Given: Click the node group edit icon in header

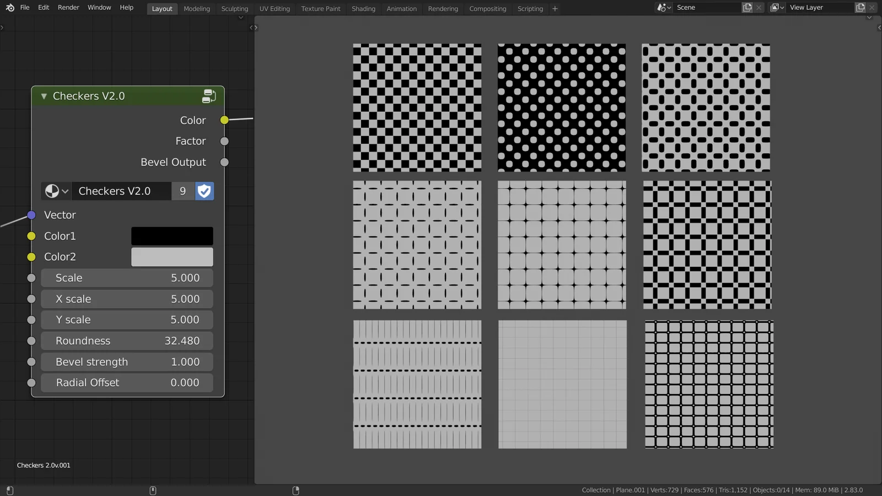Looking at the screenshot, I should [209, 96].
